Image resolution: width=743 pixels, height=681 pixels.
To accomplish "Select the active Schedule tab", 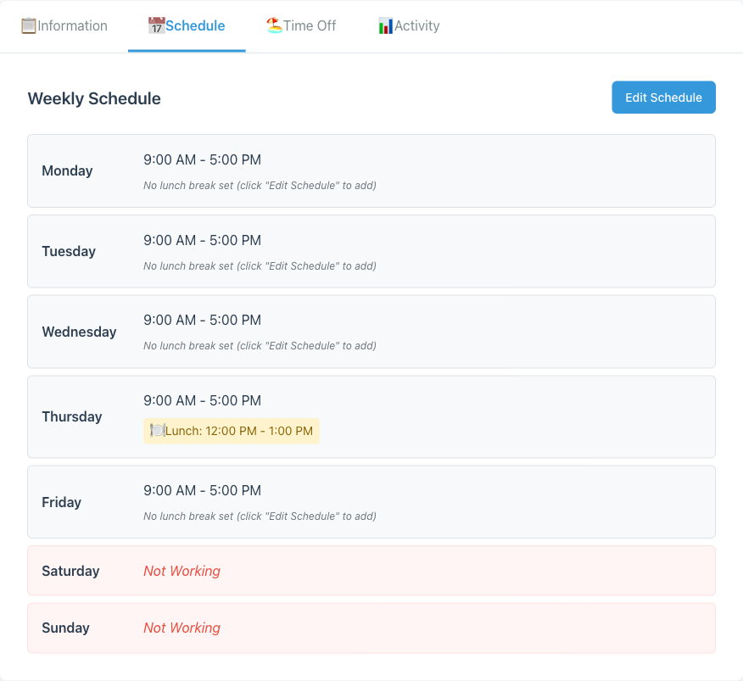I will (187, 25).
